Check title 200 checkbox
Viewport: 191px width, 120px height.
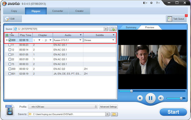pos(10,69)
